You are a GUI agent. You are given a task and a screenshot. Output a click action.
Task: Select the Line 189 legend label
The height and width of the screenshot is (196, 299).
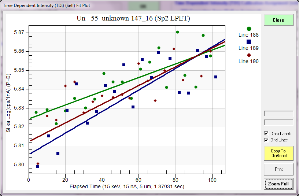tap(248, 48)
